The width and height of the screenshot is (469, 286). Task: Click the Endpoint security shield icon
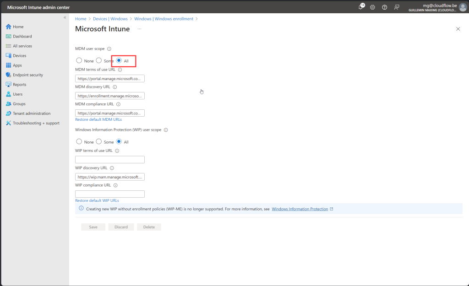point(8,75)
